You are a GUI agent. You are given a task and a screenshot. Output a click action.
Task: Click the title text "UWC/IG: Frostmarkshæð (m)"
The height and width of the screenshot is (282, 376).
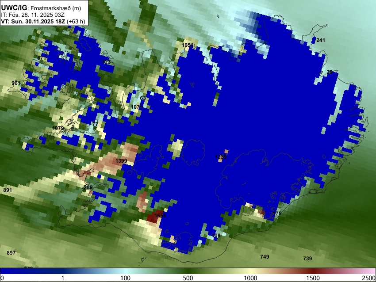point(41,8)
